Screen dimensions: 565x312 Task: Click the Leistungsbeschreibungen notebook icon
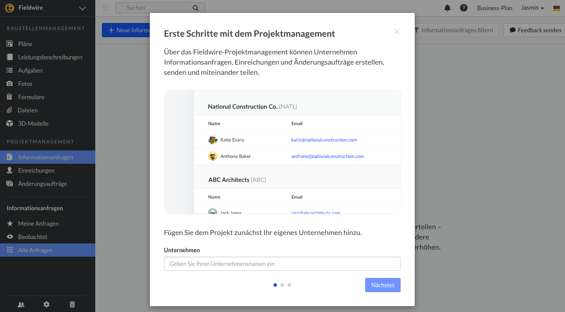9,57
